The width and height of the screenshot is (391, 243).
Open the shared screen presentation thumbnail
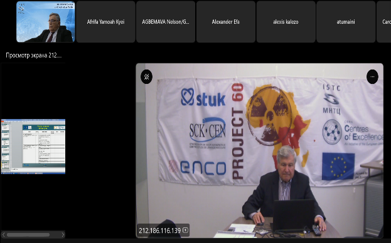tap(33, 147)
